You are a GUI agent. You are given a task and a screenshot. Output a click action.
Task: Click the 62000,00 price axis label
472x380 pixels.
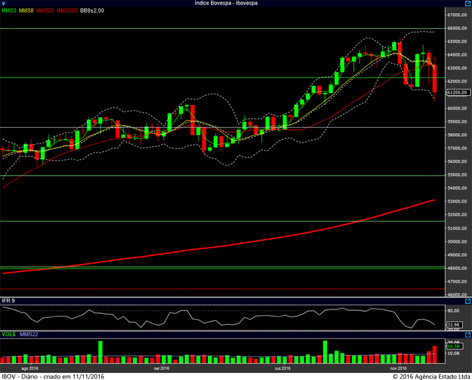[x=457, y=81]
